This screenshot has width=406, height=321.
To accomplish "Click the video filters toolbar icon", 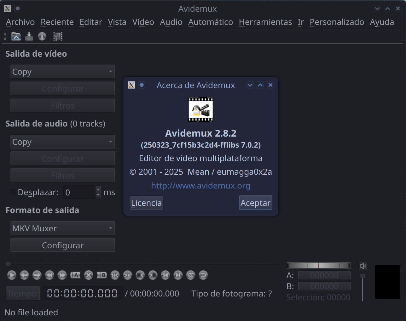I will 58,37.
